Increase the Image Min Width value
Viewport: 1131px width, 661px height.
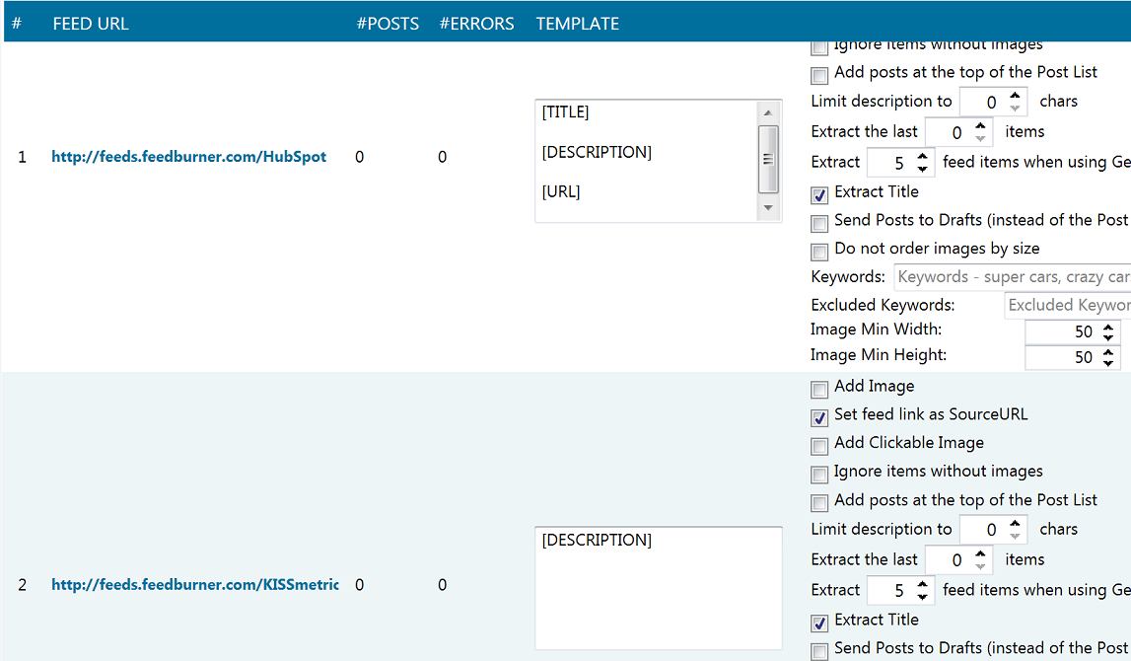click(x=1109, y=327)
